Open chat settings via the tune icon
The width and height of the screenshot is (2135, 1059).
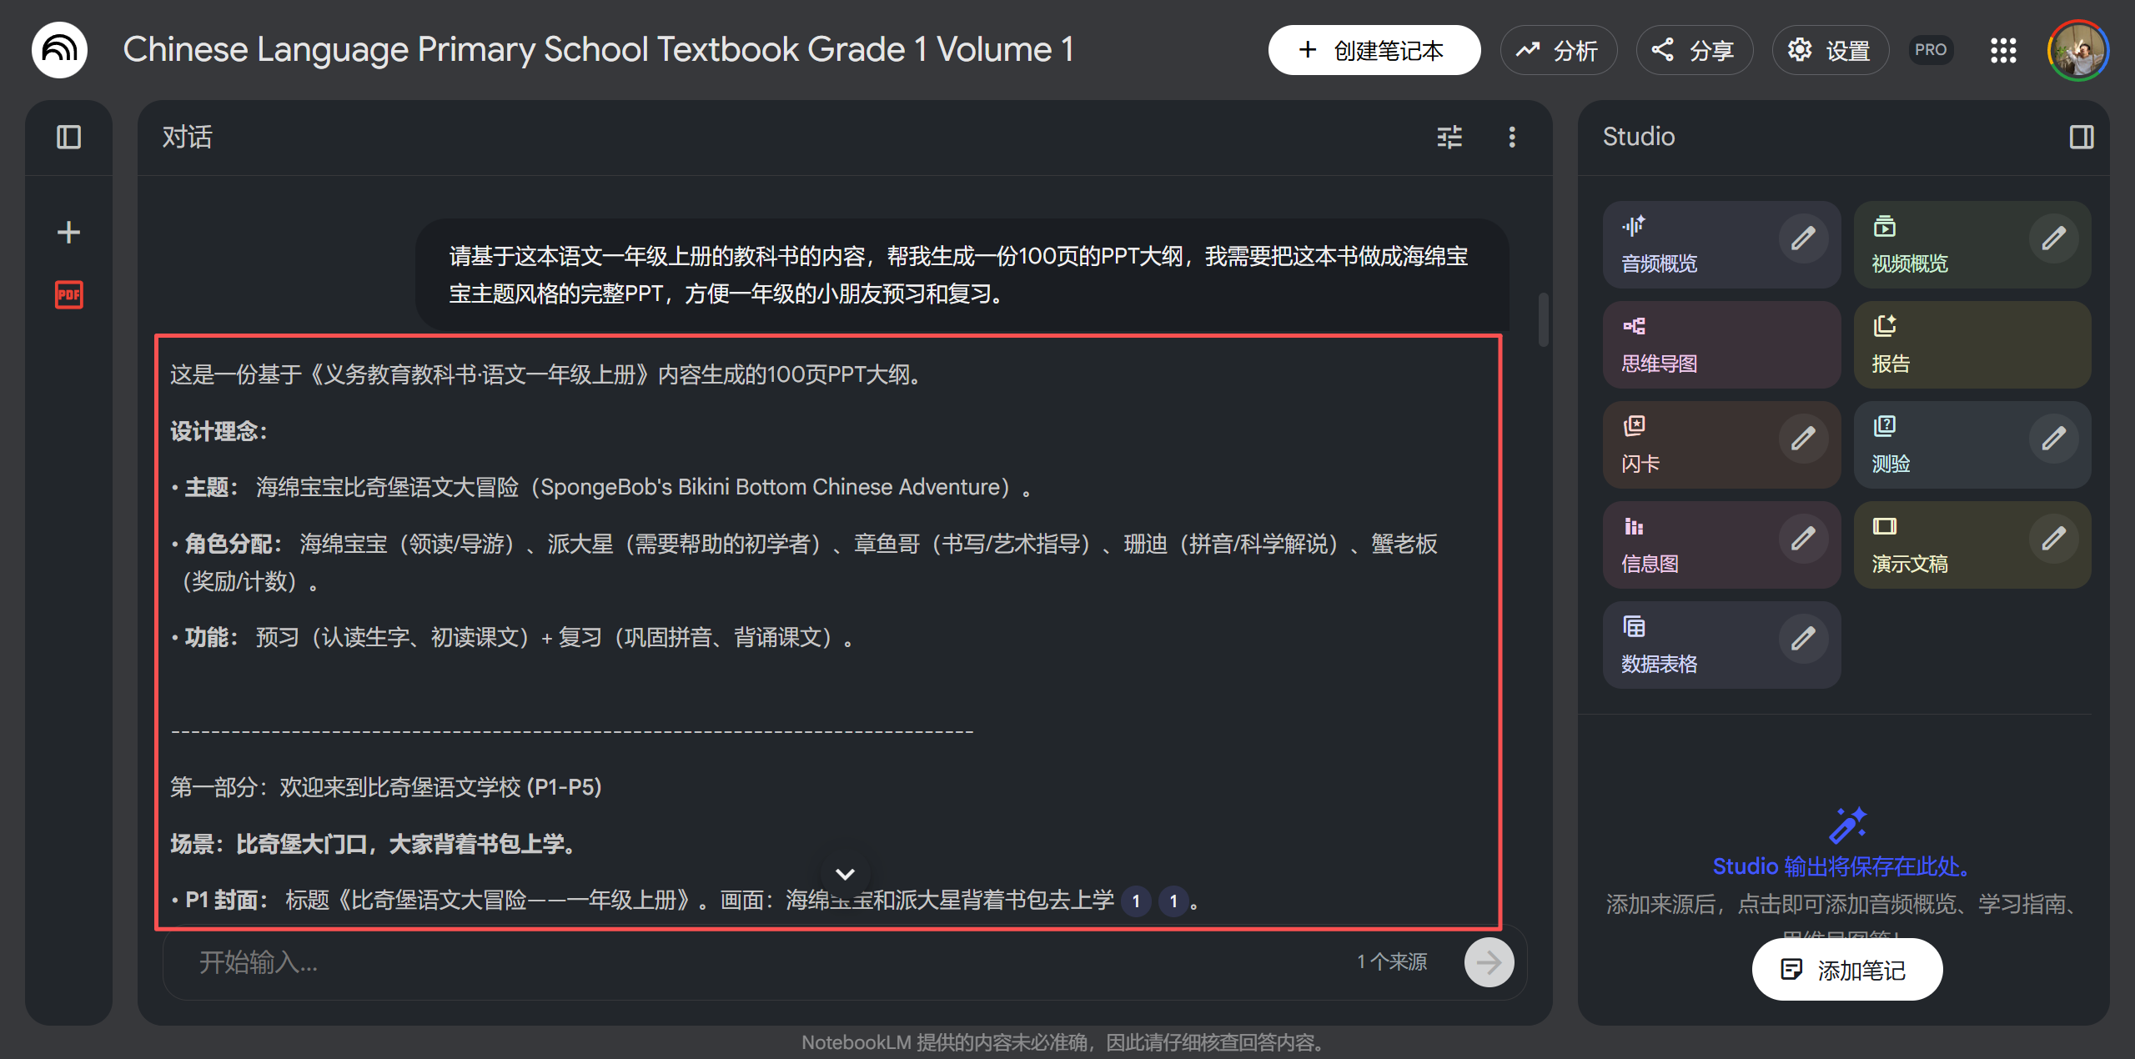pos(1450,137)
